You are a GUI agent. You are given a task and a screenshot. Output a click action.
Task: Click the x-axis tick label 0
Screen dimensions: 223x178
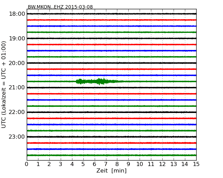[x=27, y=164]
